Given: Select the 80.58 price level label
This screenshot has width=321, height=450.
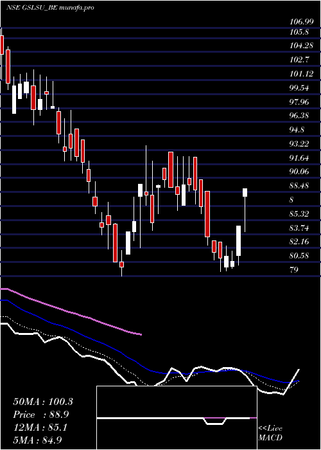Looking at the screenshot, I should coord(299,256).
